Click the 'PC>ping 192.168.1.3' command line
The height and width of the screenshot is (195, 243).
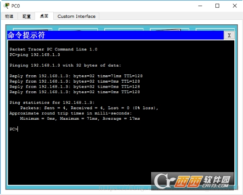[x=35, y=55]
